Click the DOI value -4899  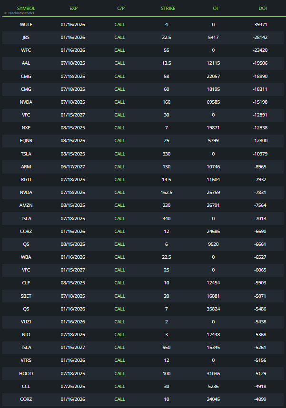tap(260, 399)
